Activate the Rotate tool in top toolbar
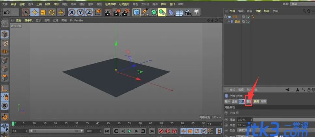 (52, 12)
